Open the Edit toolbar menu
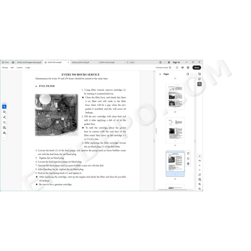This screenshot has height=251, width=251. point(12,67)
